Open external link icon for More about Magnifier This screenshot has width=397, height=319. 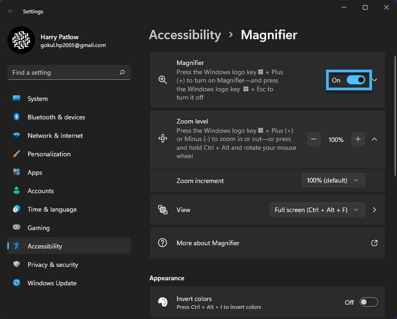coord(374,243)
